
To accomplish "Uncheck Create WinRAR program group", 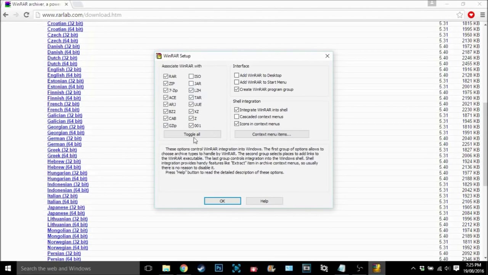I will pyautogui.click(x=237, y=89).
